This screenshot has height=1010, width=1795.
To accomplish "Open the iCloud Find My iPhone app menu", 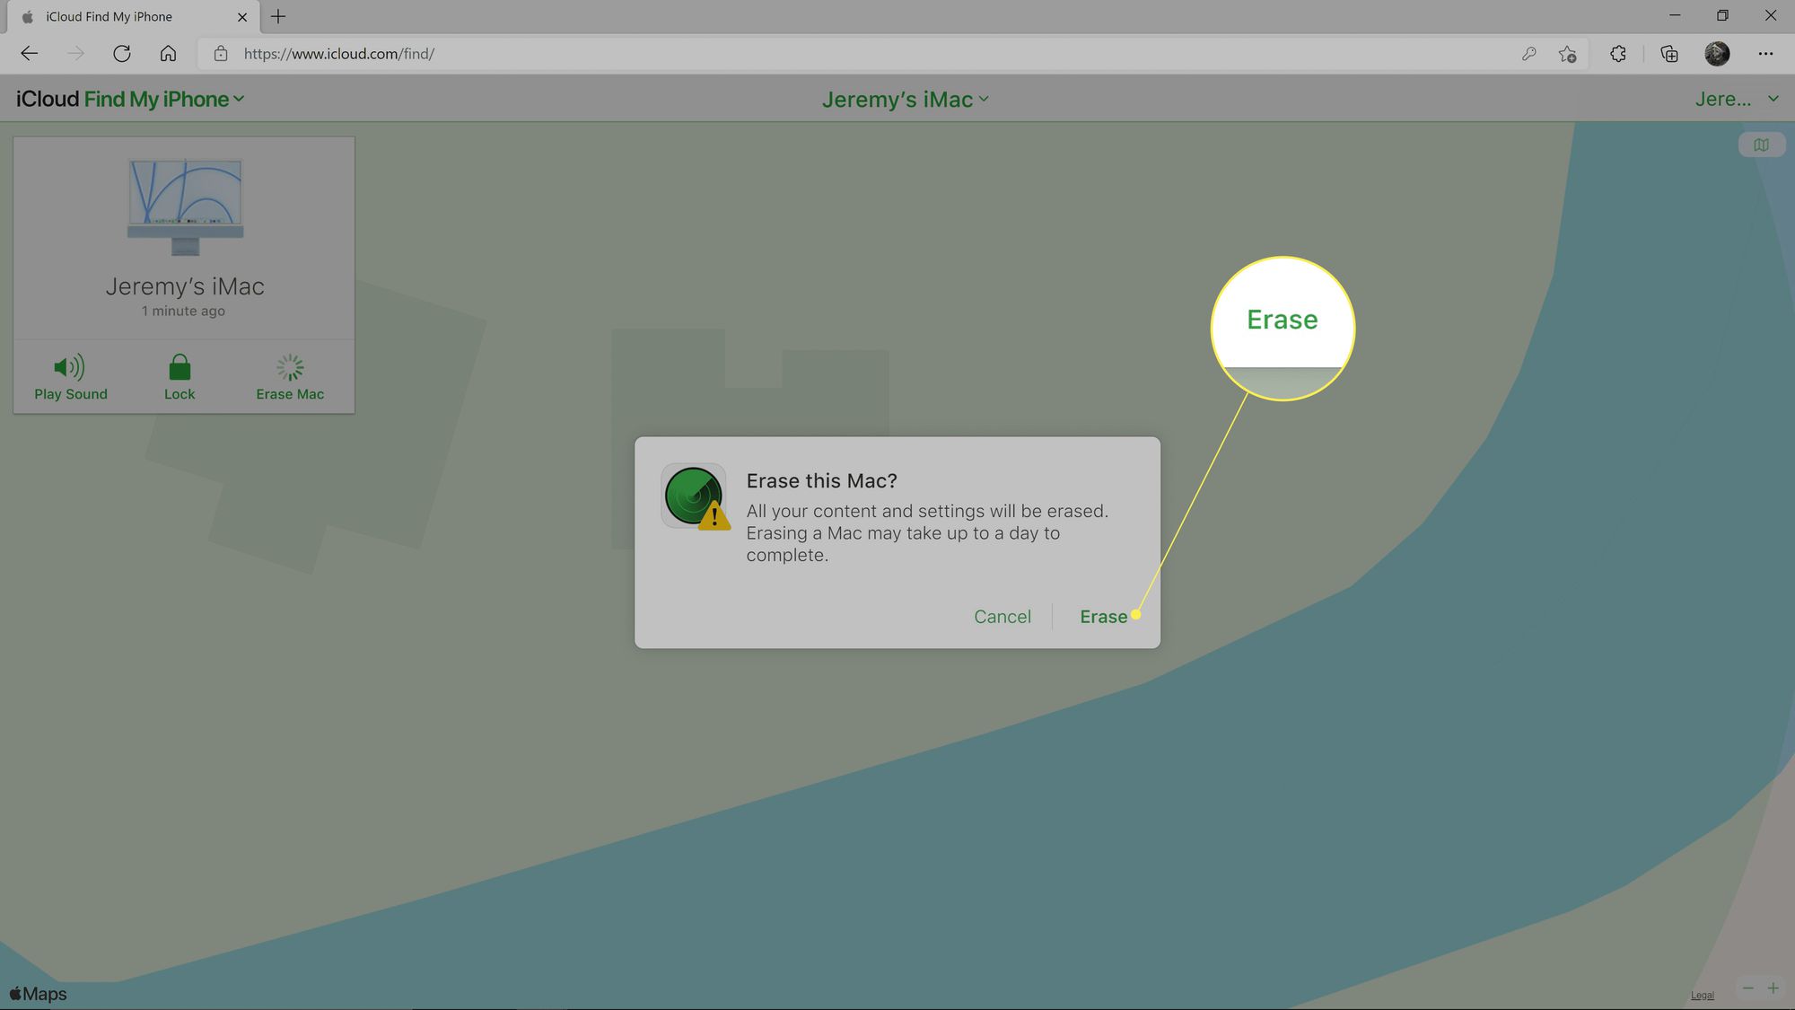I will pos(130,100).
